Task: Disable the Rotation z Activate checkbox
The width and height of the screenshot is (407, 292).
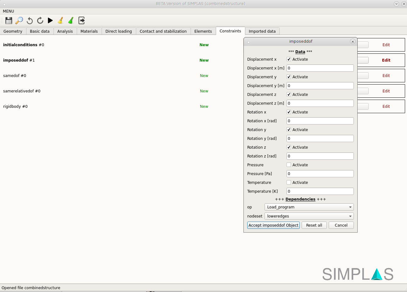Action: point(289,147)
